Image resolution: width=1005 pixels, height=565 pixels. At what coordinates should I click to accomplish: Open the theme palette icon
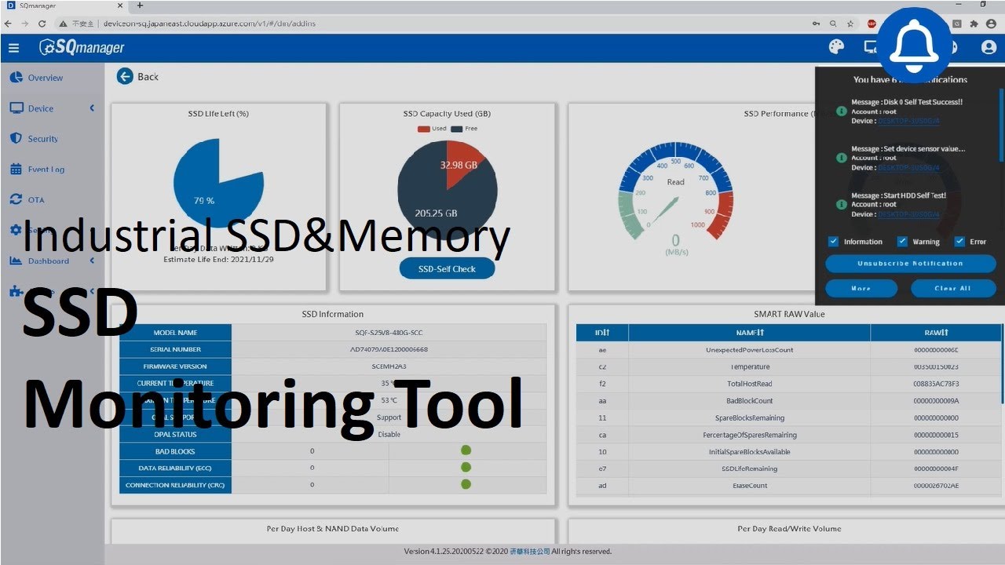point(836,47)
